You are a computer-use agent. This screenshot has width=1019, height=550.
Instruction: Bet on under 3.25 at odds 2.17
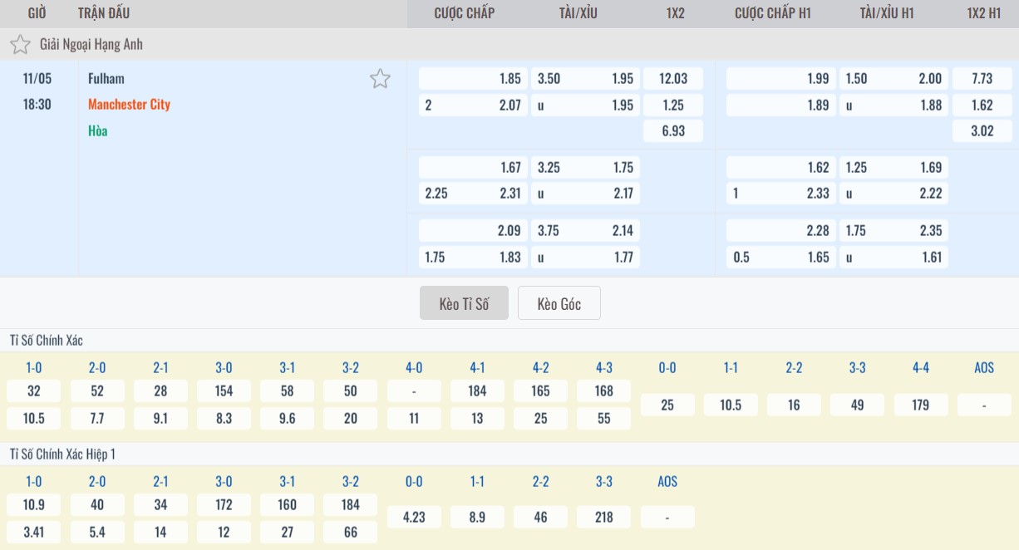(x=585, y=194)
